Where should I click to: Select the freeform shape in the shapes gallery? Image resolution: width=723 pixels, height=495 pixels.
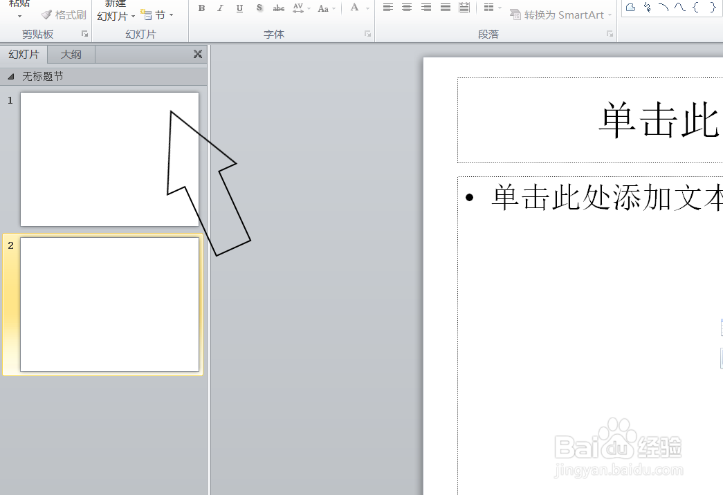click(x=631, y=7)
